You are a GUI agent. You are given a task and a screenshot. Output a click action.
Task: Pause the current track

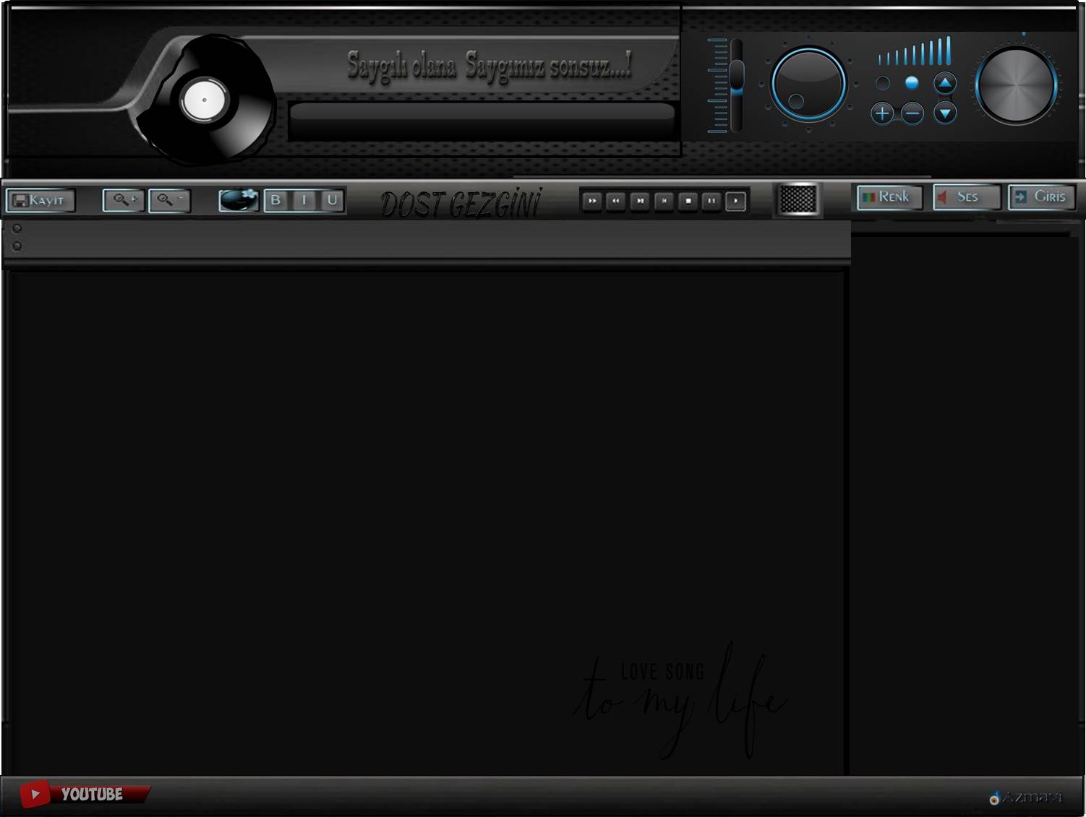point(711,201)
